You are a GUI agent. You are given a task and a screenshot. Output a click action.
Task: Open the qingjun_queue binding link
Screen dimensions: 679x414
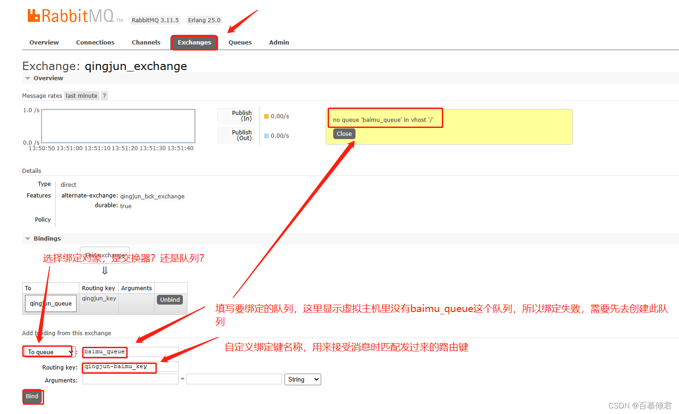[51, 303]
